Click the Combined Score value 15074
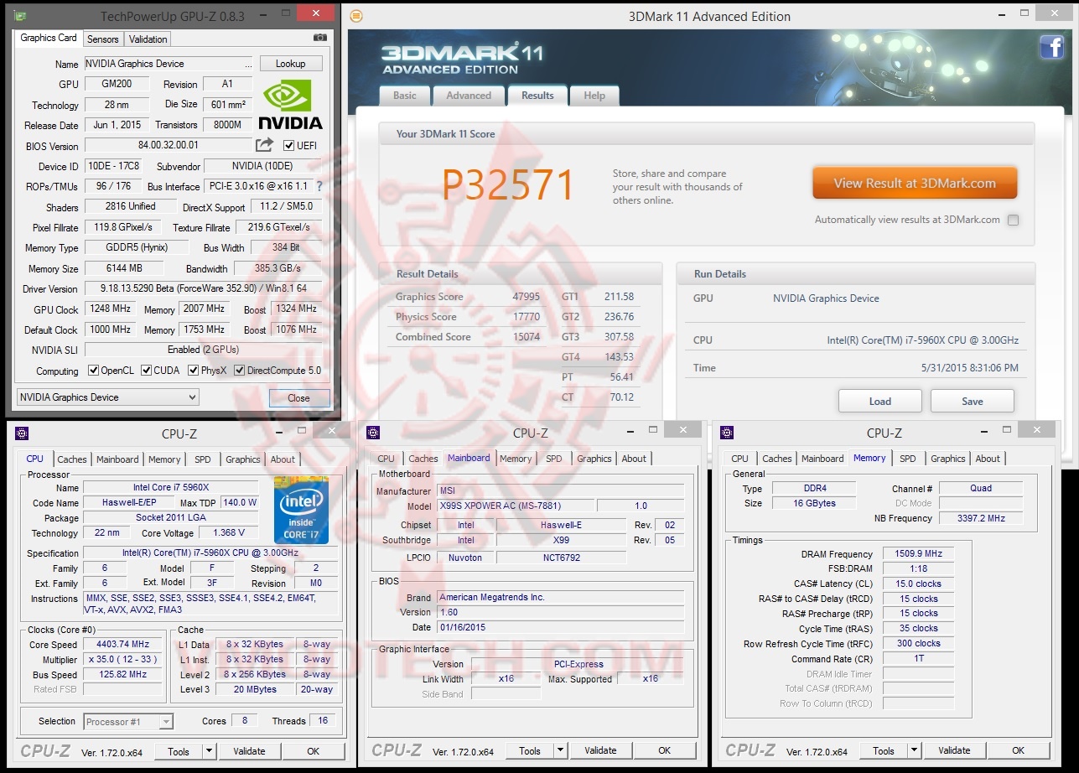 (x=527, y=337)
